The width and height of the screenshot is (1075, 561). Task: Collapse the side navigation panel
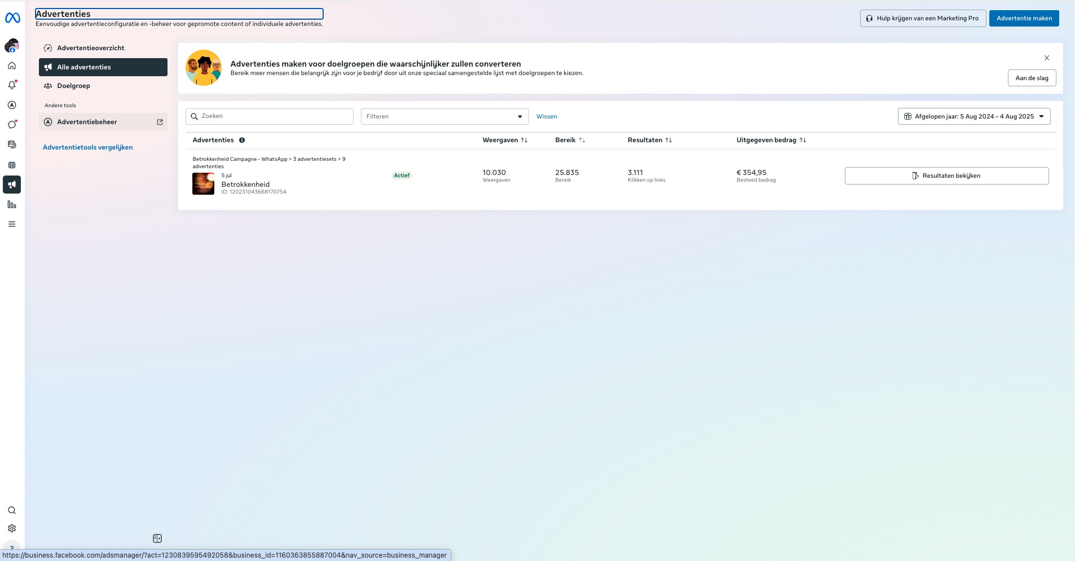[157, 538]
